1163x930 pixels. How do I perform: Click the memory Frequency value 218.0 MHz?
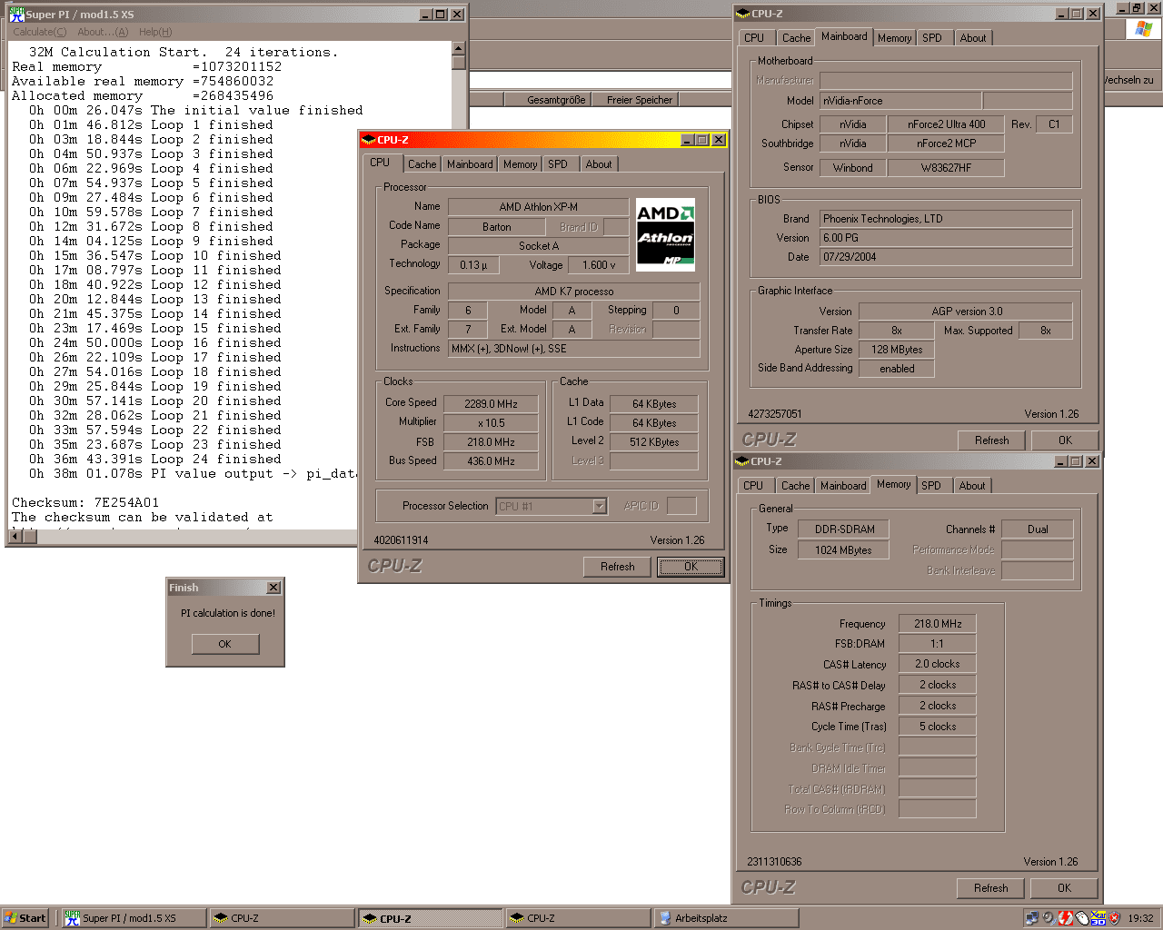tap(938, 624)
